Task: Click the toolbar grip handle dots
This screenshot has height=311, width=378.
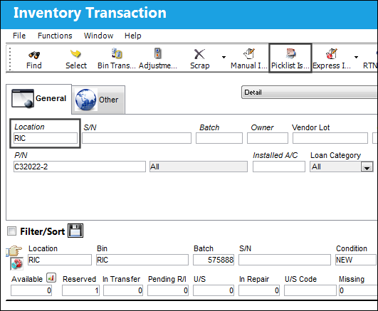Action: (10, 58)
